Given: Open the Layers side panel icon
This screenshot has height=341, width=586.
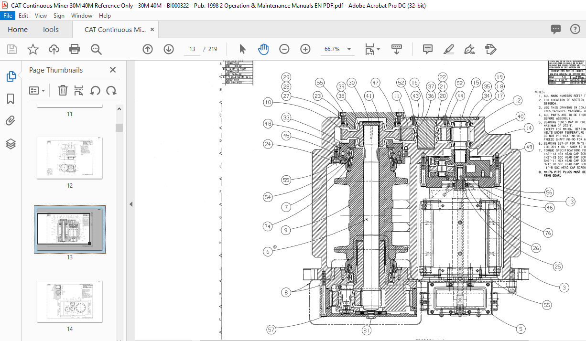Looking at the screenshot, I should 11,144.
